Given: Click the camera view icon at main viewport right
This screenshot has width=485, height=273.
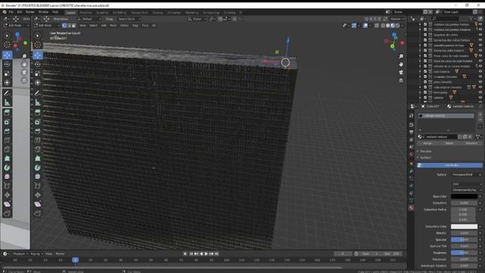Looking at the screenshot, I should (x=401, y=73).
